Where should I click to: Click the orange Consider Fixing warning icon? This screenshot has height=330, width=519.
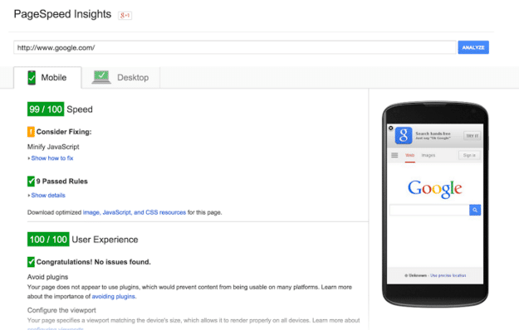click(31, 132)
